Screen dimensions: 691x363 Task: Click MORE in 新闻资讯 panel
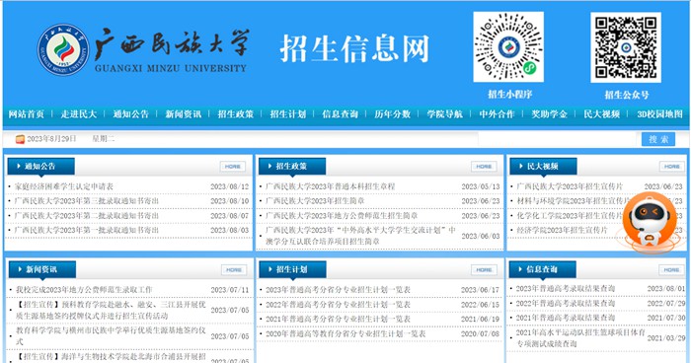234,270
